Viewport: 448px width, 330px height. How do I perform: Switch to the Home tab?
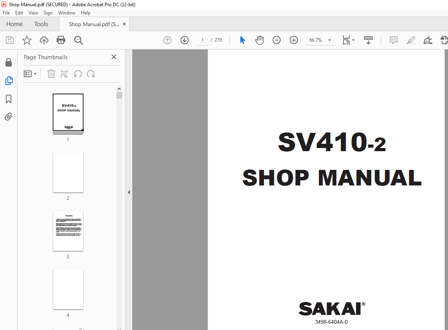point(14,24)
